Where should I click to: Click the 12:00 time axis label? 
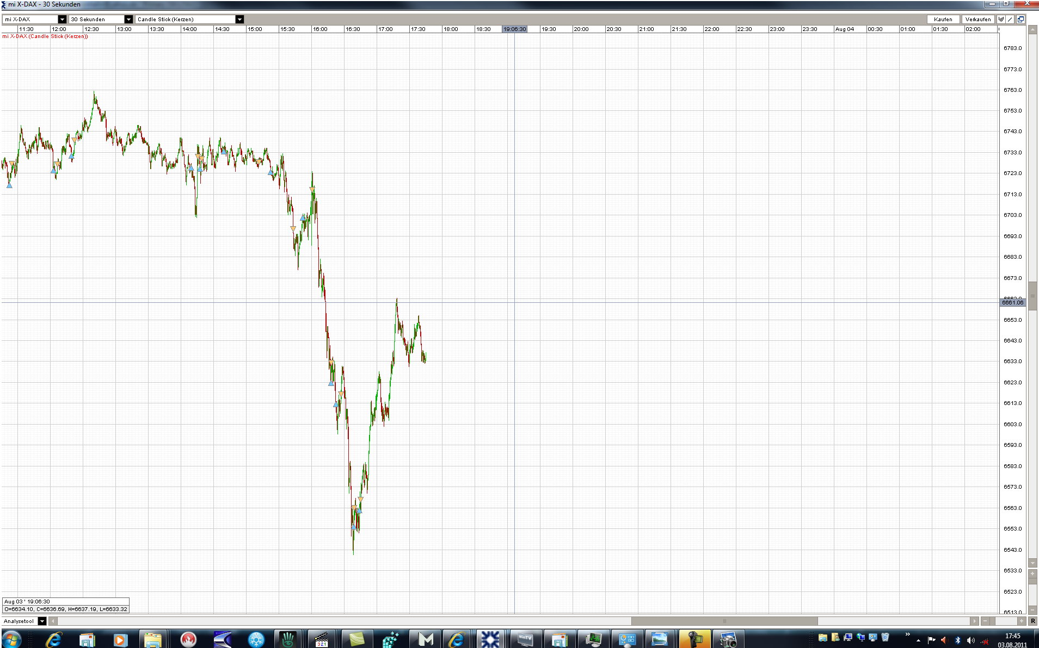coord(59,29)
